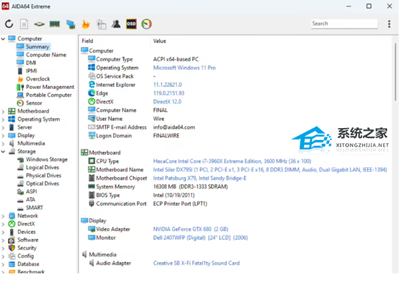This screenshot has width=399, height=282.
Task: Select SMART under Storage
Action: [35, 207]
